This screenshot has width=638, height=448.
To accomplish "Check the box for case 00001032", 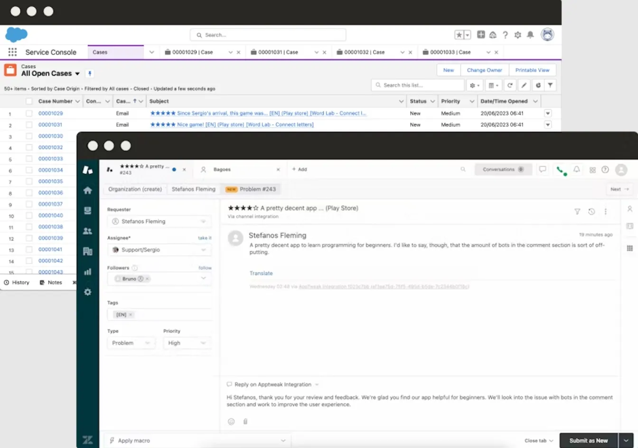I will coord(29,148).
